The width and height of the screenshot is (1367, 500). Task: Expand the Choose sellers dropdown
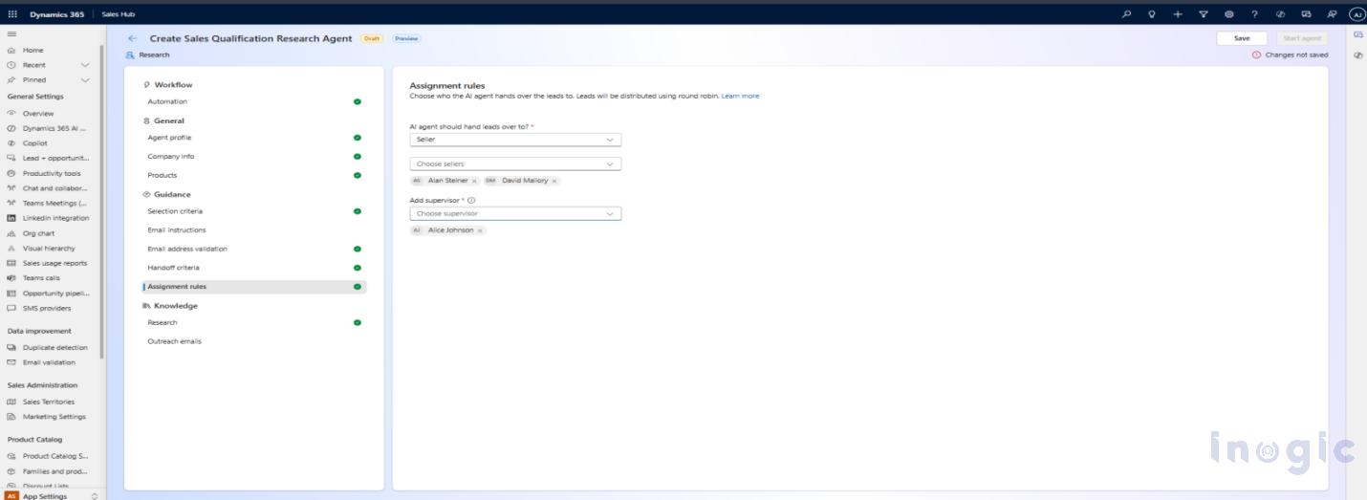(515, 164)
